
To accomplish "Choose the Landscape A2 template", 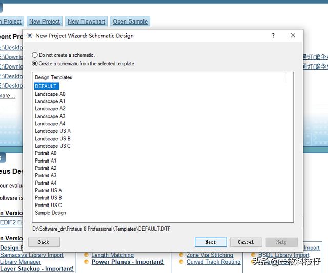I will tap(50, 109).
